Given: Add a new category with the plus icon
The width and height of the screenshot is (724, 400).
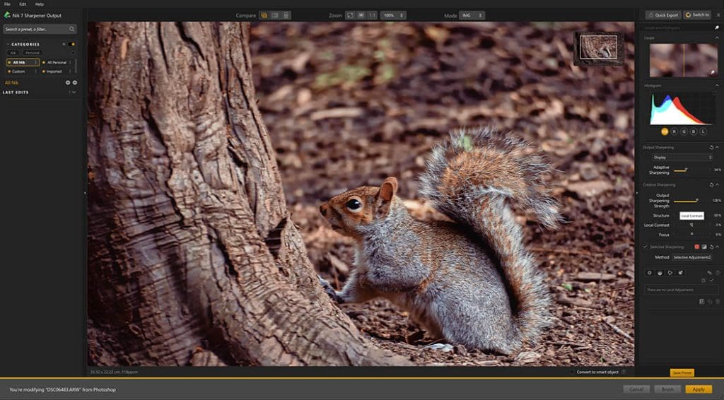Looking at the screenshot, I should pyautogui.click(x=64, y=45).
